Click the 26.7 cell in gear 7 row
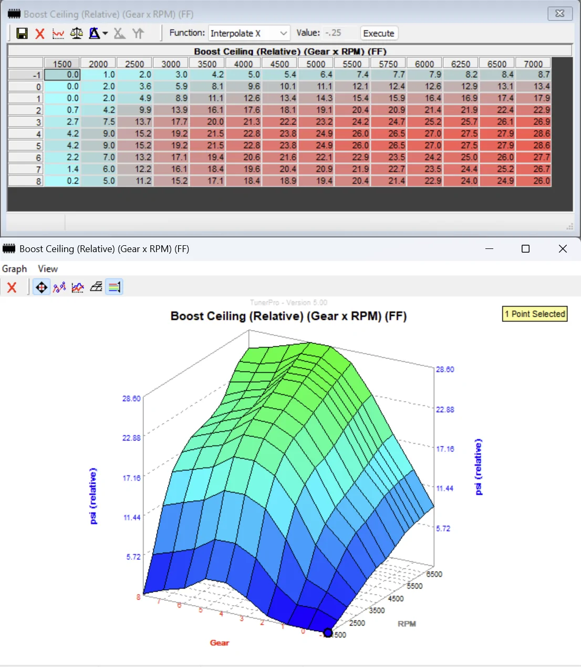This screenshot has width=581, height=667. 533,169
